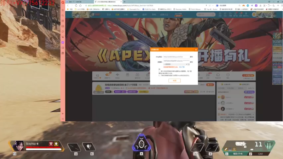This screenshot has height=159, width=283.
Task: Open the browser downloads icon
Action: coord(260,6)
